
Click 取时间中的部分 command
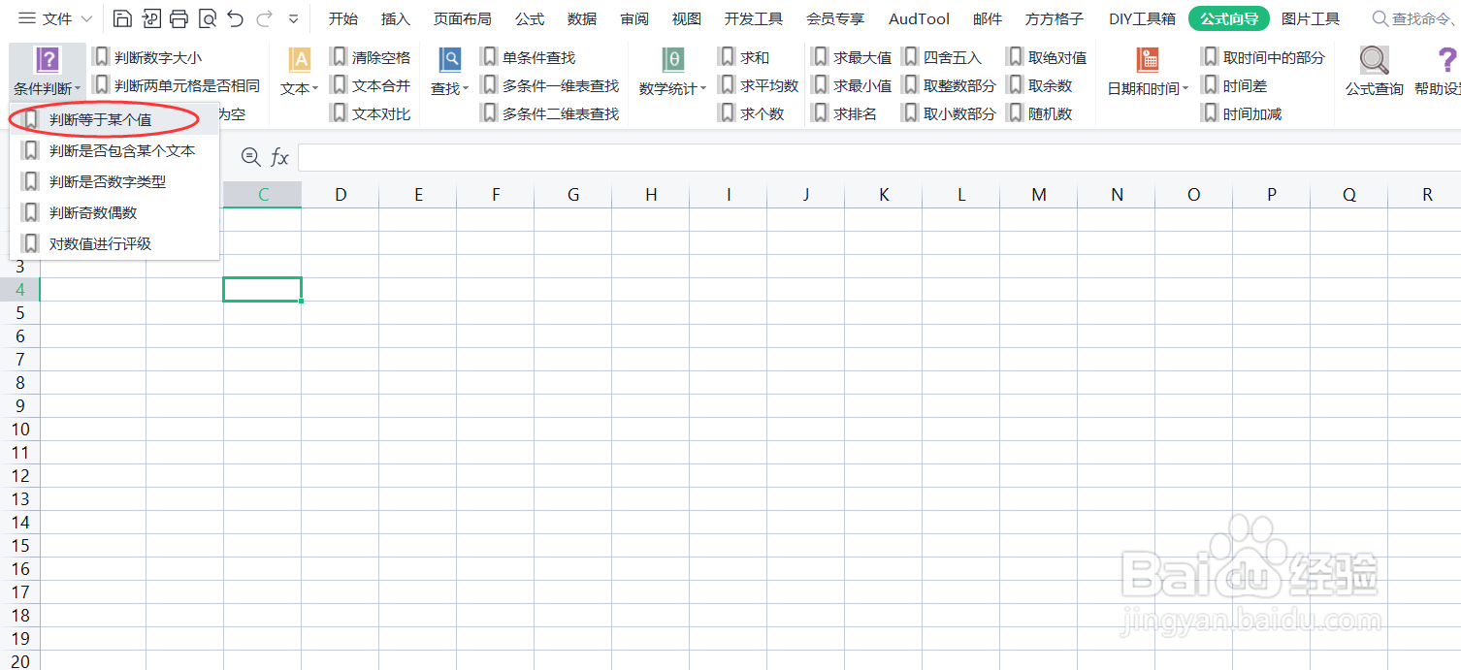[1263, 58]
